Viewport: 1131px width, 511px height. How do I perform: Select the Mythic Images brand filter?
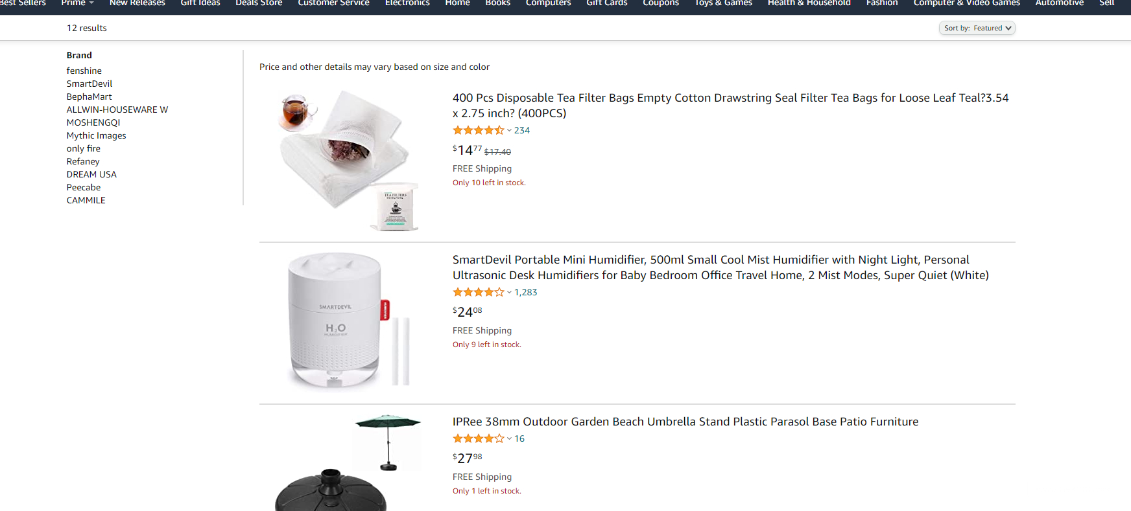pos(97,135)
